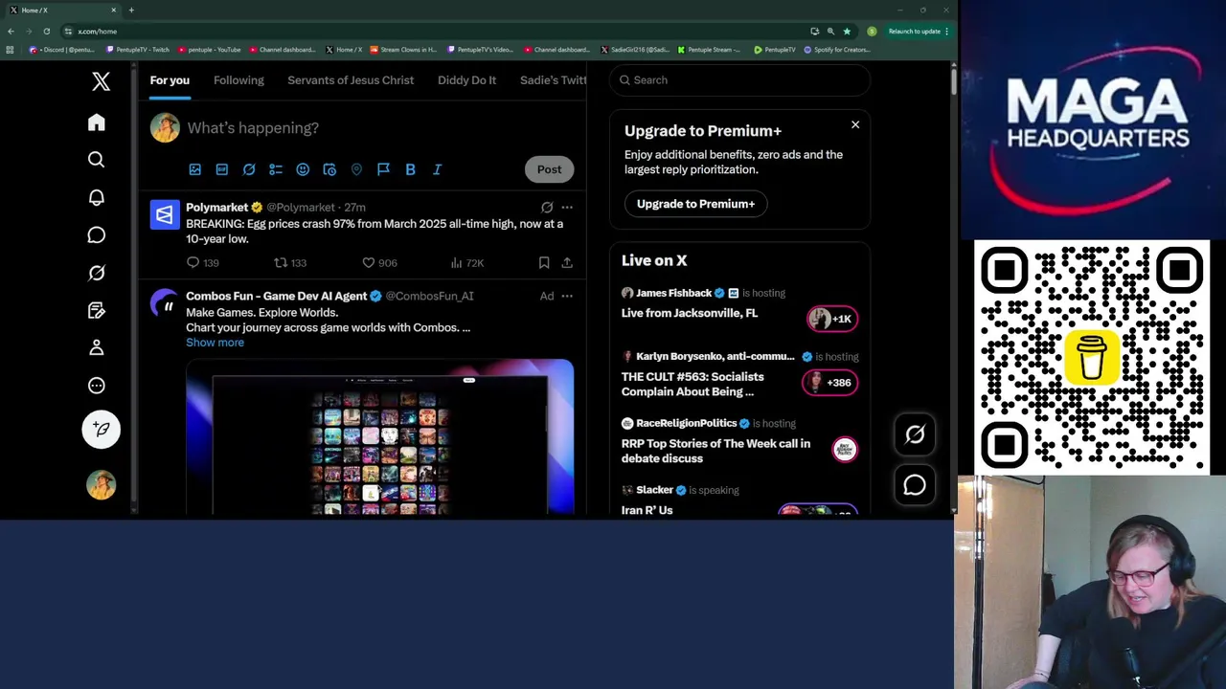Open Messages chat bubble in sidebar
Image resolution: width=1226 pixels, height=689 pixels.
(x=96, y=235)
